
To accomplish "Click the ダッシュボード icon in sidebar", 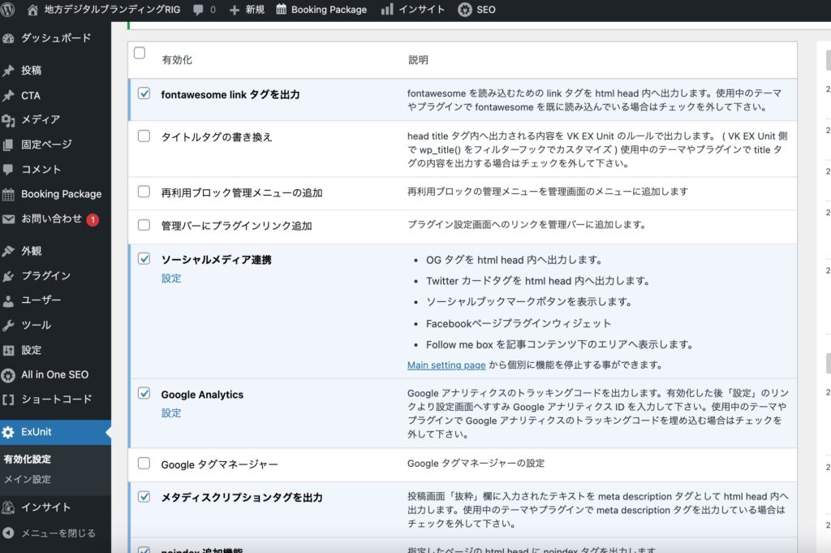I will click(9, 38).
